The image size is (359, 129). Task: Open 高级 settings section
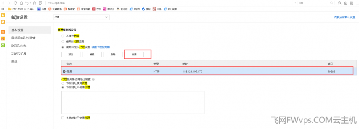[x=14, y=61]
